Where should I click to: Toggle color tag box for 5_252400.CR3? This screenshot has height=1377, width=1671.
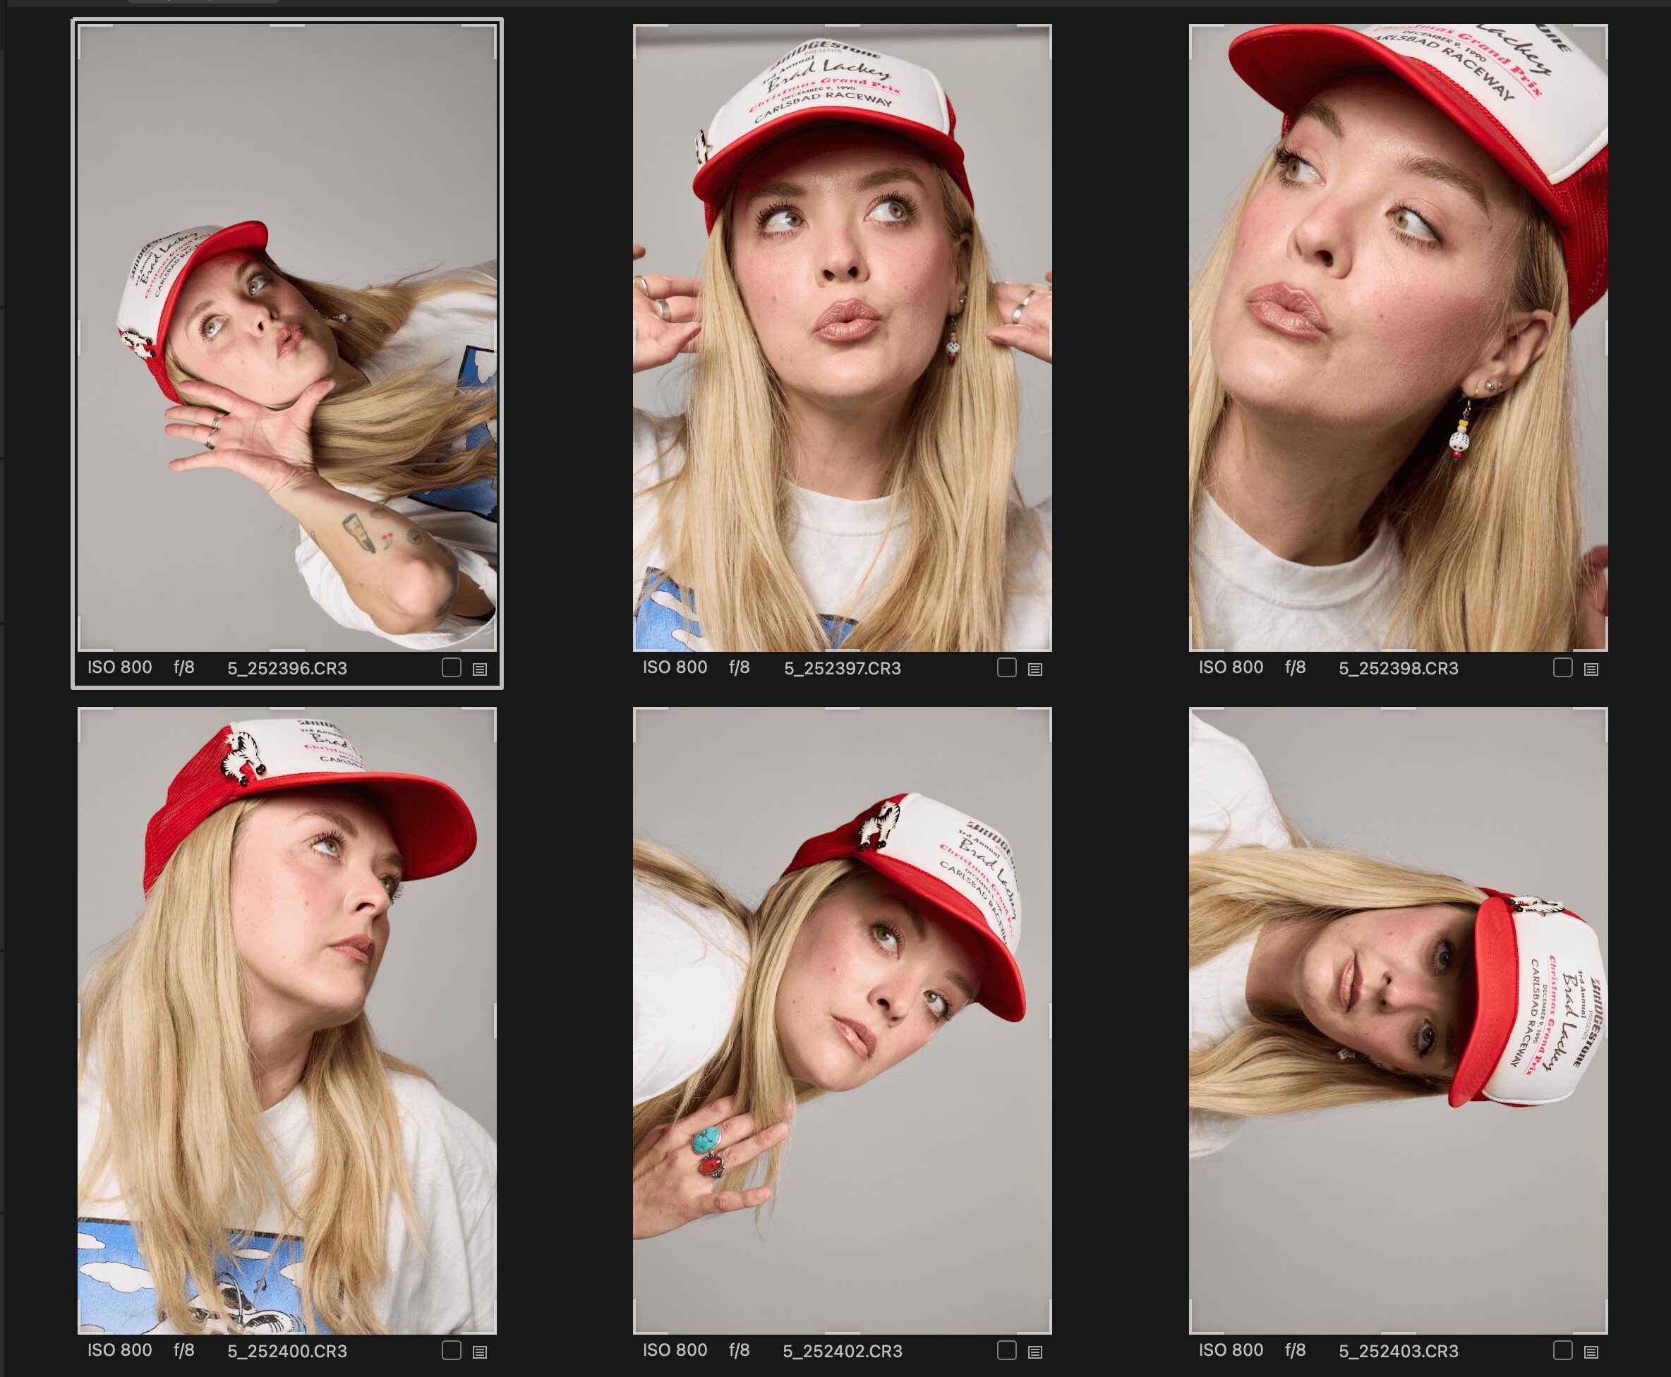(x=452, y=1351)
